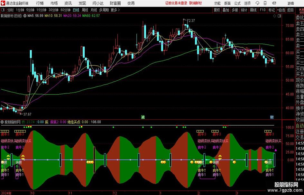This screenshot has height=195, width=304.
Task: Click the 标记 mark toolbar button
Action: pyautogui.click(x=272, y=10)
